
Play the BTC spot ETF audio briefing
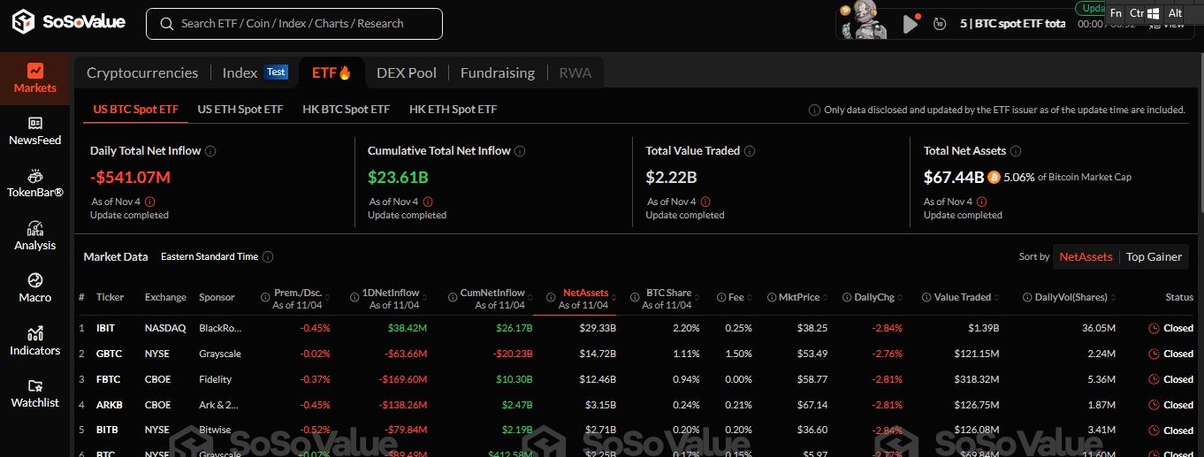point(911,24)
